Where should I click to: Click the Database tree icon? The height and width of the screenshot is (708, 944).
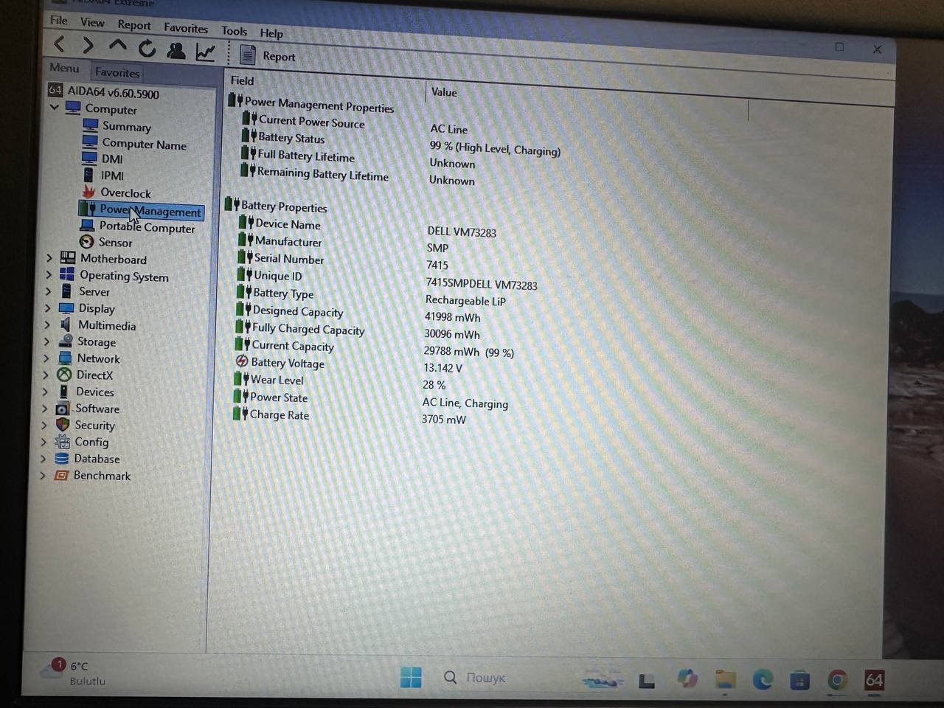click(62, 458)
